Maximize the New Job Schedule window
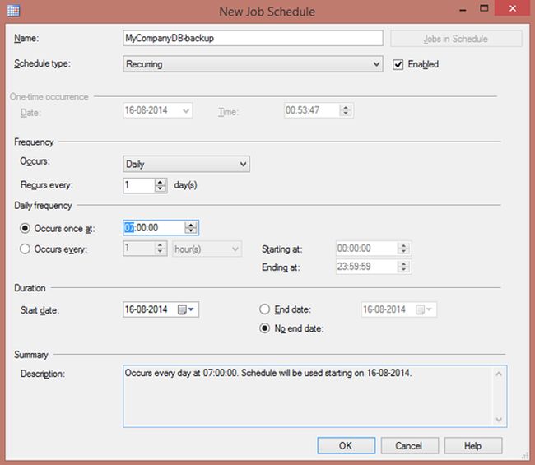The width and height of the screenshot is (535, 465). pos(484,8)
